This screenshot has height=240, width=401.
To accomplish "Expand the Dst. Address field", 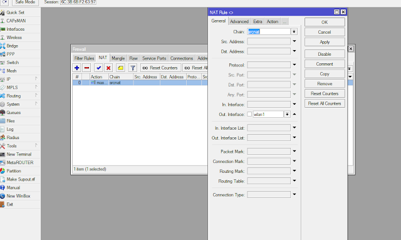I will click(x=294, y=51).
